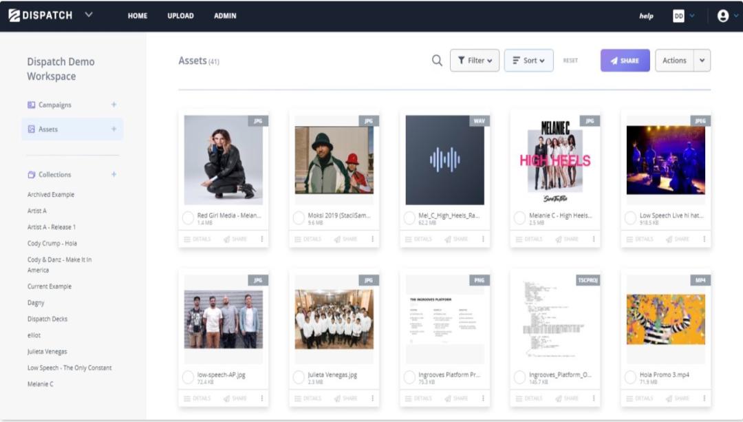Open the more options menu for Ingrooves Platform Pr card
Image resolution: width=743 pixels, height=422 pixels.
click(483, 399)
